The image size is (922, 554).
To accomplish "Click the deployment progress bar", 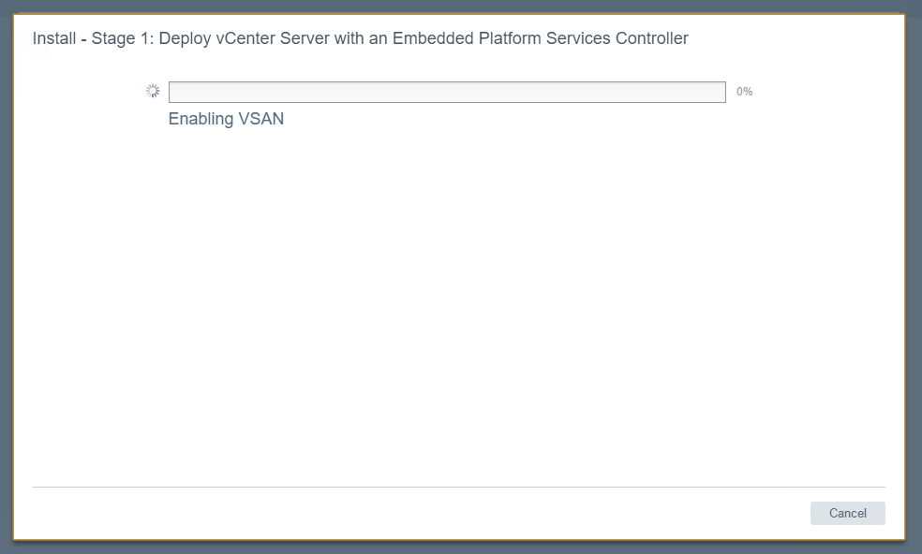I will pos(447,92).
